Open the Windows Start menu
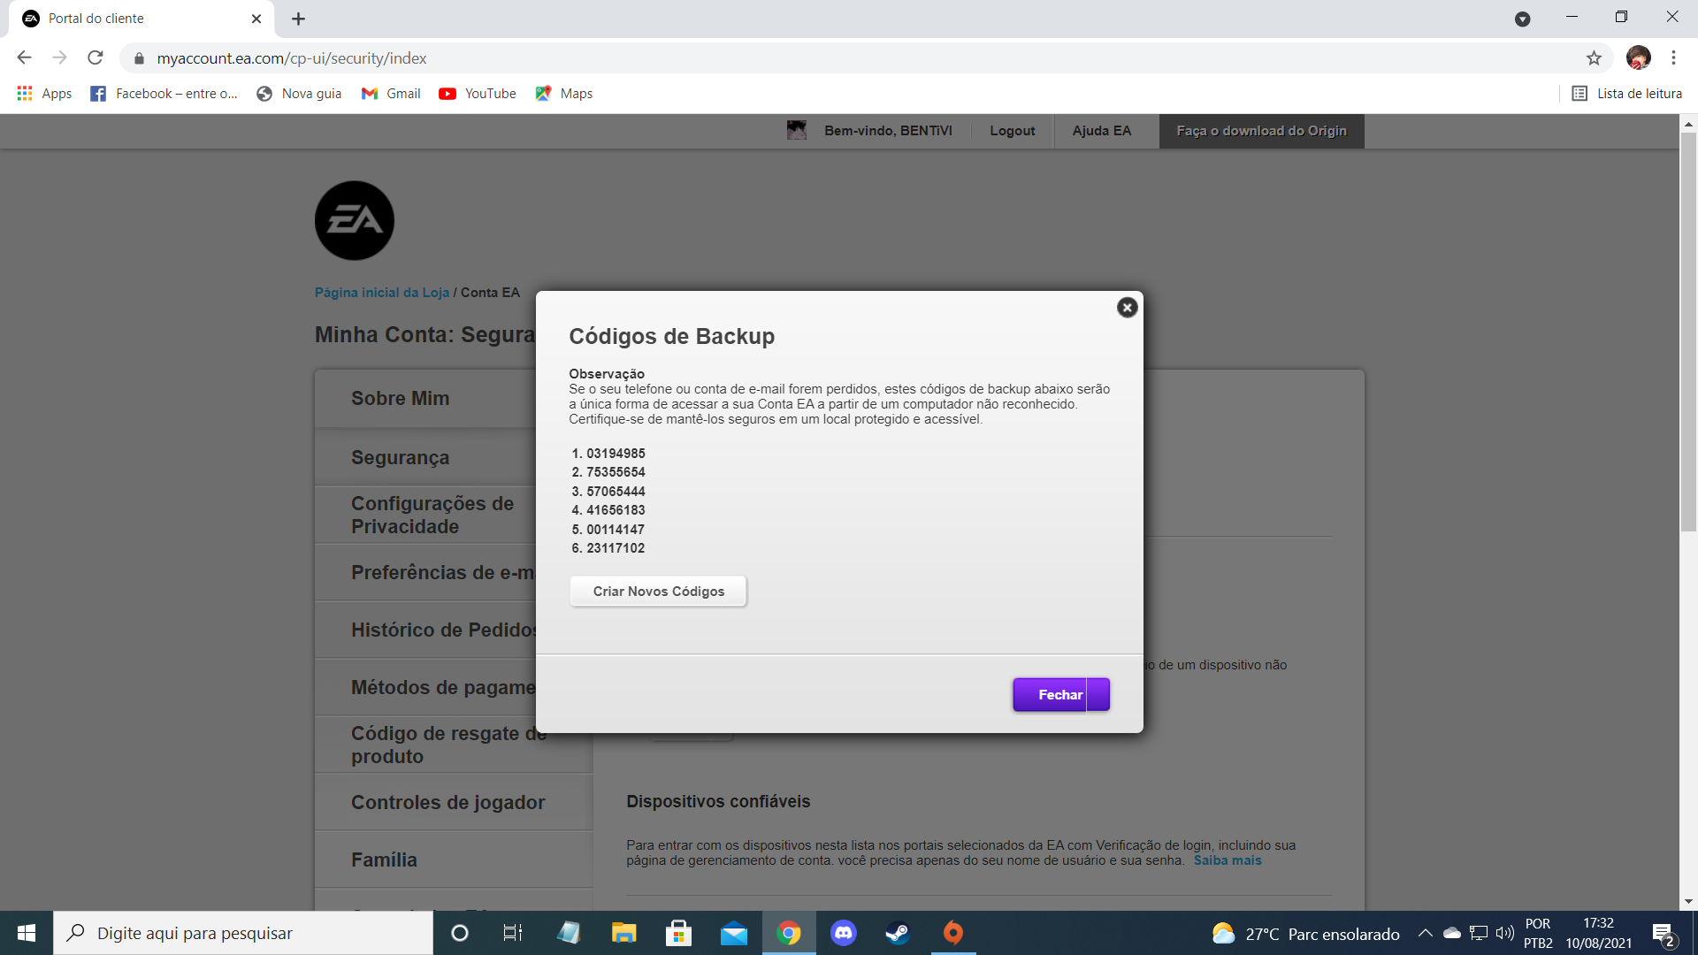Viewport: 1698px width, 955px height. point(27,933)
